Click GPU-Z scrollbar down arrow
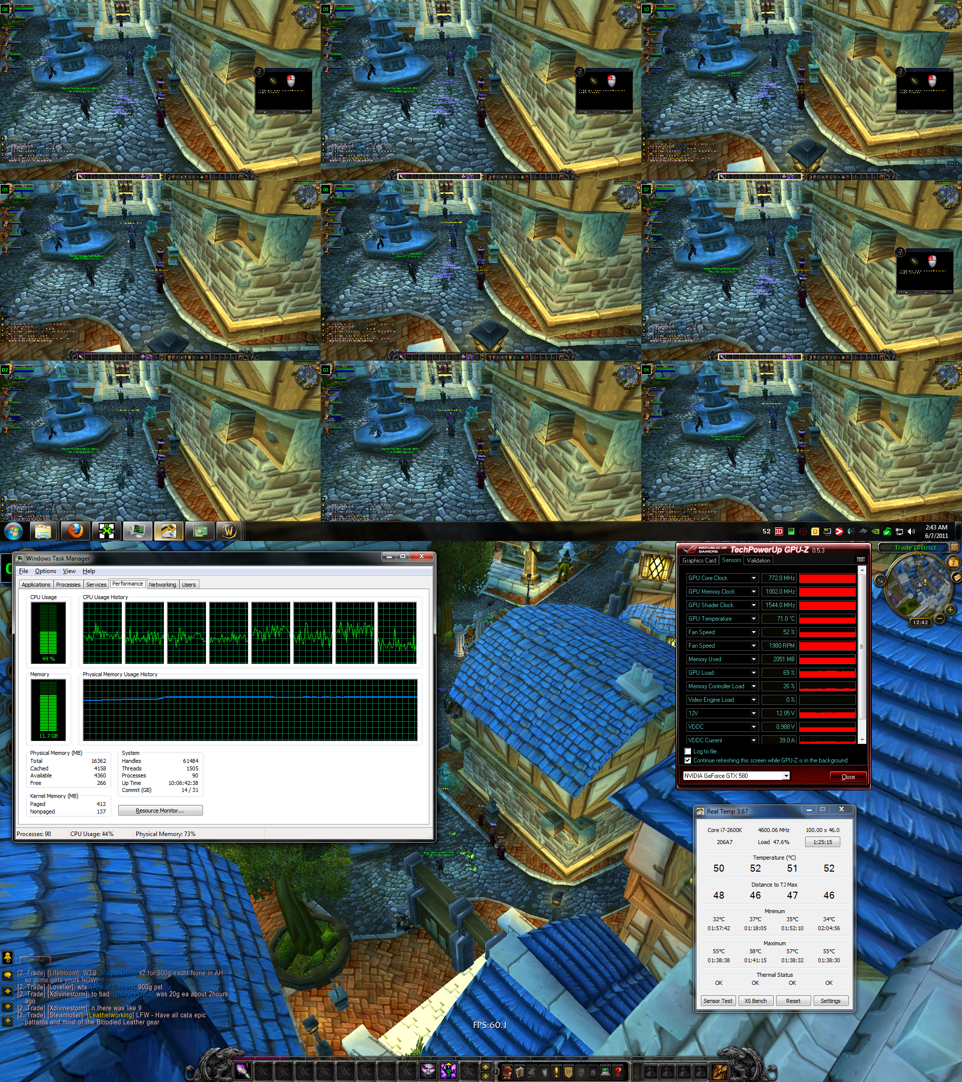The width and height of the screenshot is (962, 1082). point(861,739)
